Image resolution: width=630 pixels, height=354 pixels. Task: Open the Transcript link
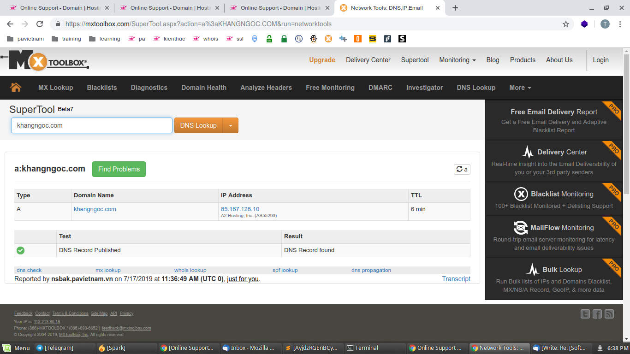(x=456, y=279)
